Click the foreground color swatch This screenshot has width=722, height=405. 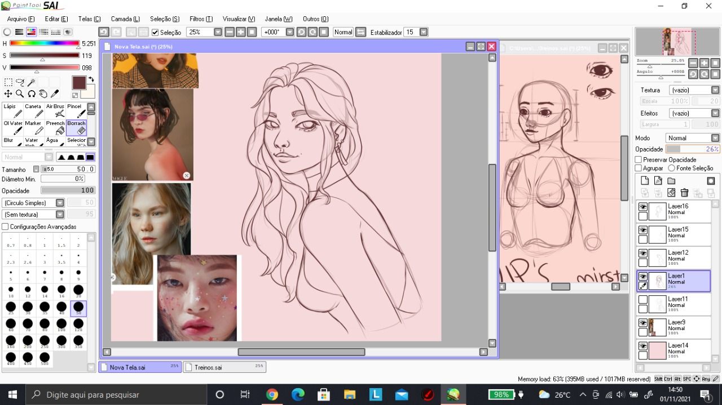79,83
